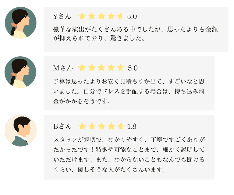Select Bさん's review text about スタッフが親切
Screen dimensions: 234x195
point(129,154)
